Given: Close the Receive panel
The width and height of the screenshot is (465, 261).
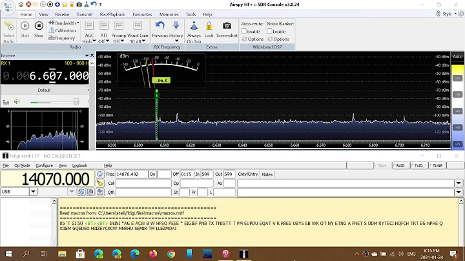Looking at the screenshot, I should pyautogui.click(x=92, y=56).
